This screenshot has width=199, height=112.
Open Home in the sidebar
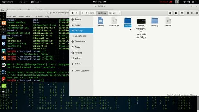pyautogui.click(x=81, y=25)
